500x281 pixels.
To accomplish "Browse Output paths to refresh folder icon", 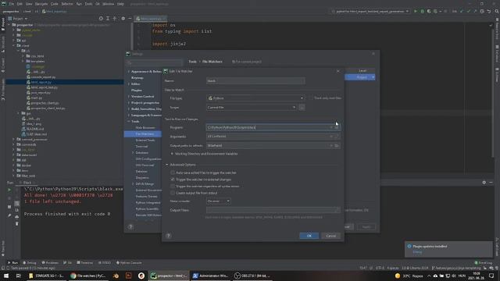I will (337, 146).
